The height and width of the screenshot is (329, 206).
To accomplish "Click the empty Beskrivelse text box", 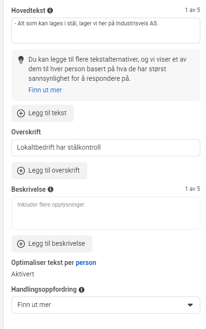I will click(x=106, y=213).
